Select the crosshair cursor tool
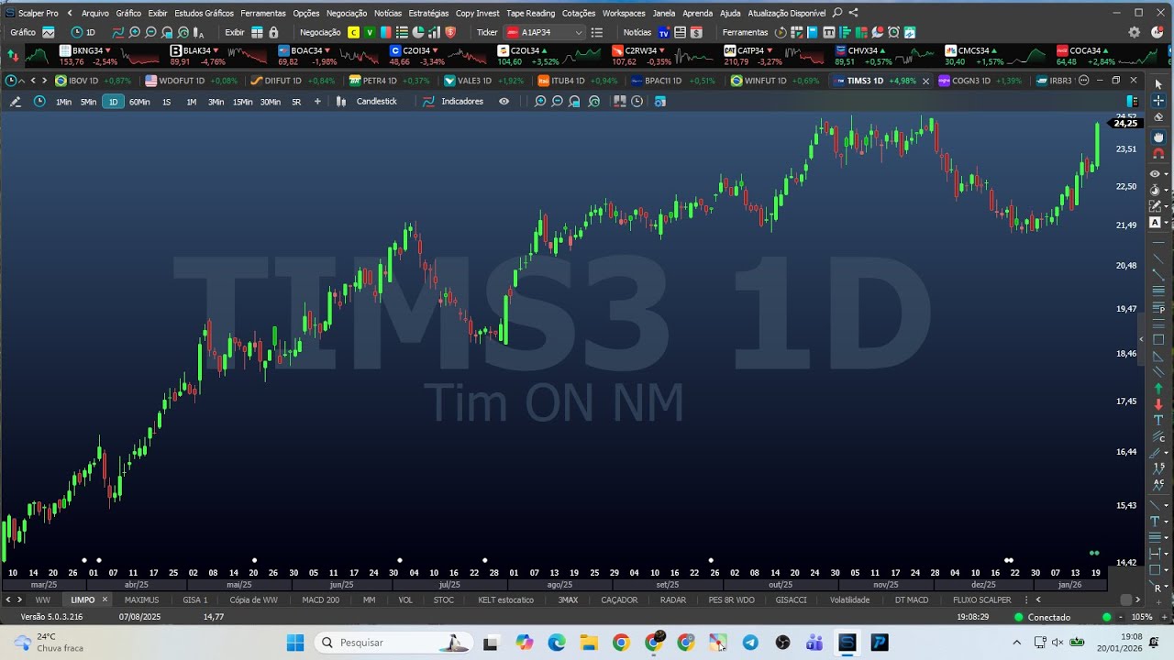 (x=1158, y=100)
